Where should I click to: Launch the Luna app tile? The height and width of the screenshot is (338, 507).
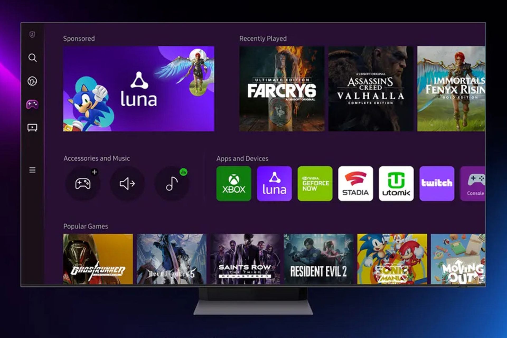[x=274, y=184]
